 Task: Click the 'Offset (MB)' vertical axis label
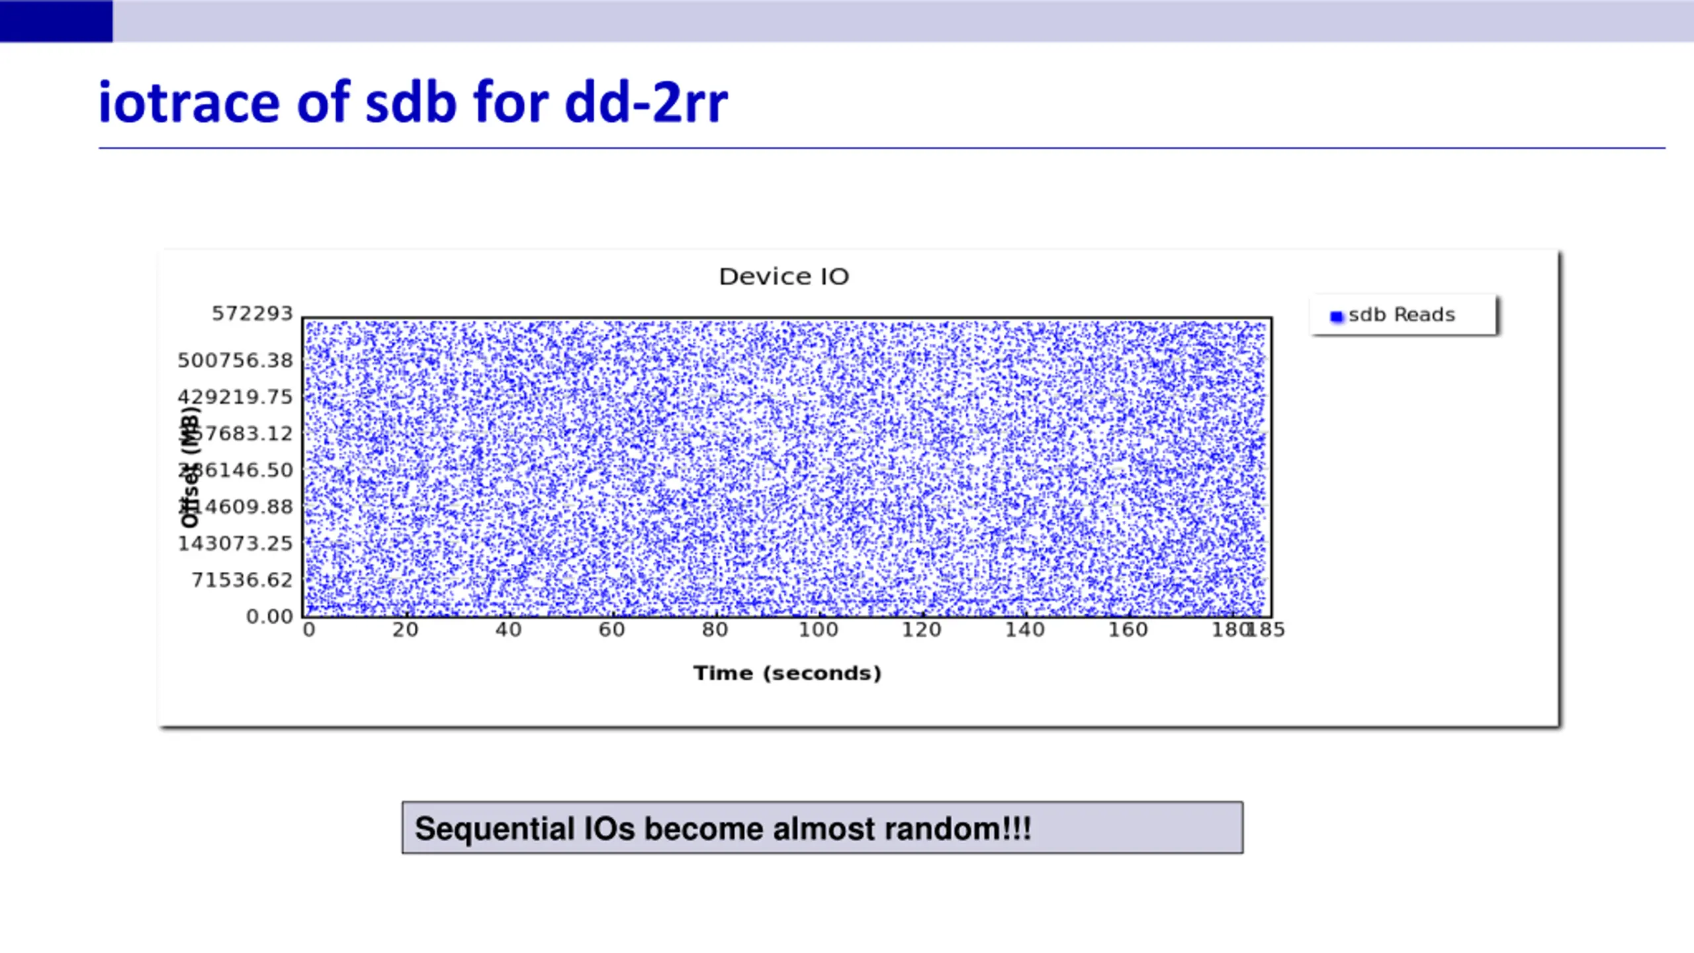click(190, 467)
